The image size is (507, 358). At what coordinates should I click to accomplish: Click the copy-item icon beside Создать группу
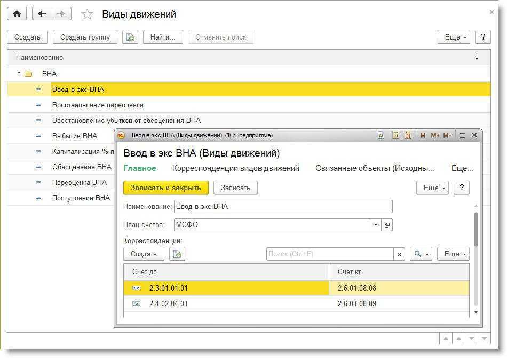point(130,37)
